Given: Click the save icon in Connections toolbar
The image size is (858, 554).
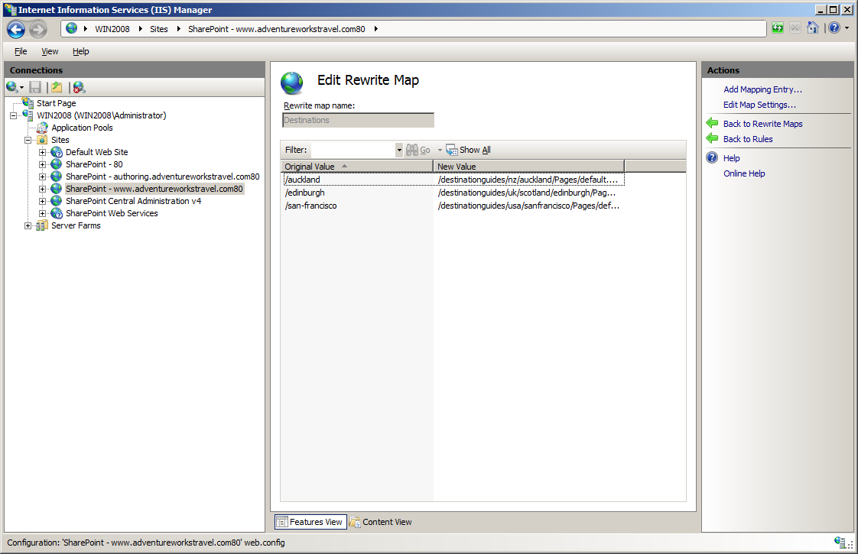Looking at the screenshot, I should click(x=36, y=87).
